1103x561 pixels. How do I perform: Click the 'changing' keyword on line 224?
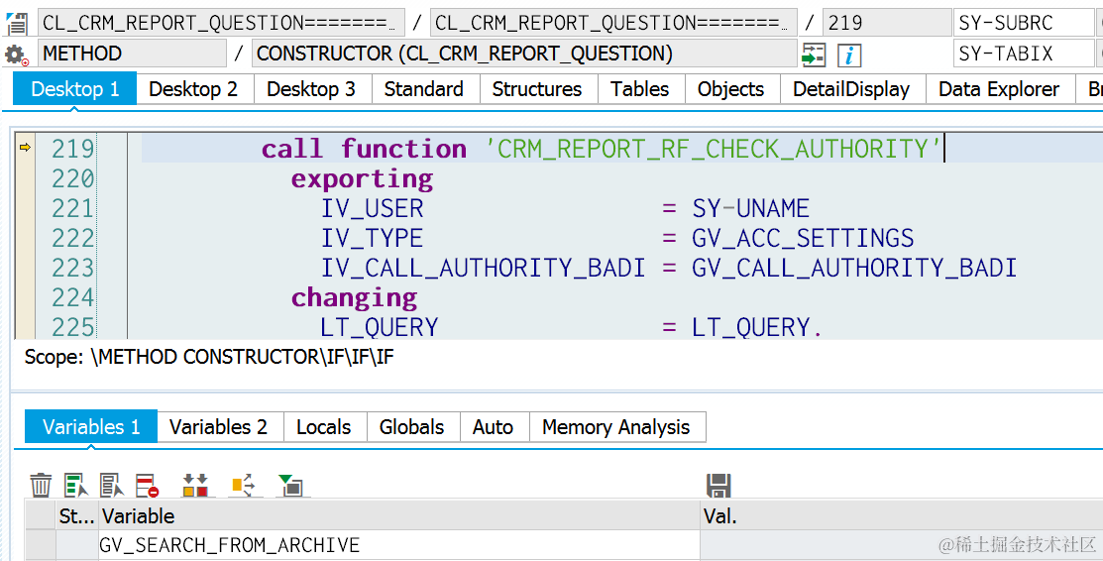(355, 297)
